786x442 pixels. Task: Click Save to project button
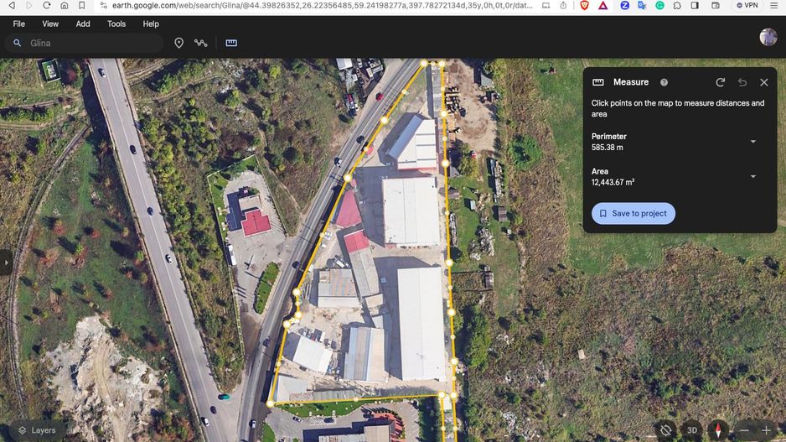[x=633, y=214]
